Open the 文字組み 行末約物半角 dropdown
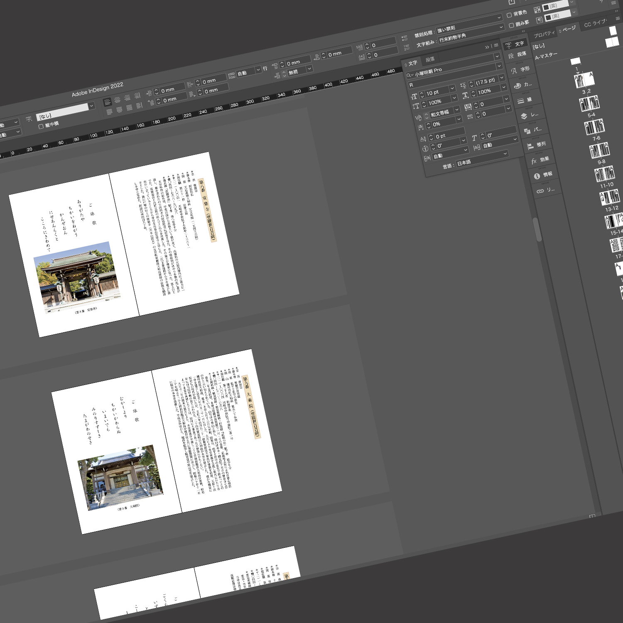This screenshot has height=623, width=623. 471,34
